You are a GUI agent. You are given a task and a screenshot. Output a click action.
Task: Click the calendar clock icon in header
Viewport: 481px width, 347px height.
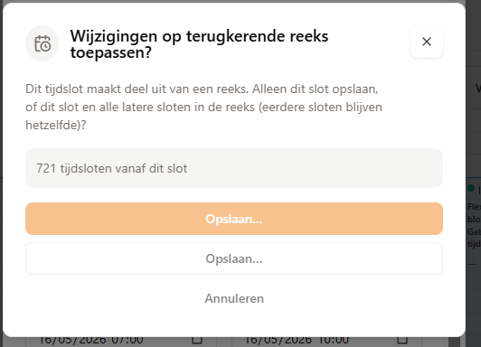pos(42,43)
